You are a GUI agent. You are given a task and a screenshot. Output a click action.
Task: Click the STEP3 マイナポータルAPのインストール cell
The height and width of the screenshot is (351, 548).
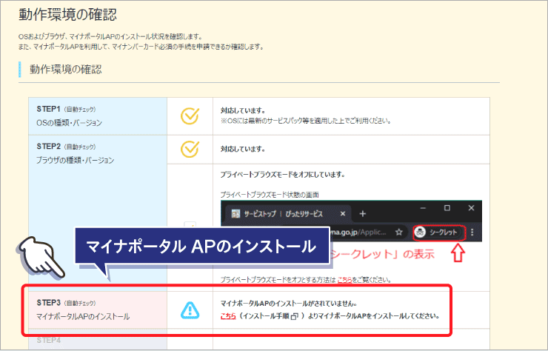click(98, 310)
